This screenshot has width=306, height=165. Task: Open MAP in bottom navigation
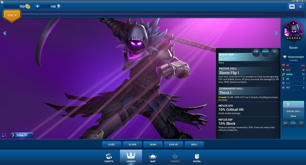[153, 158]
